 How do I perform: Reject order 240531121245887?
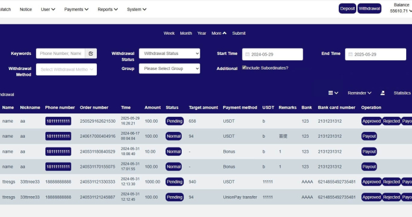tap(392, 197)
